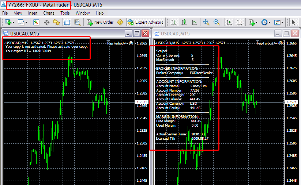This screenshot has width=301, height=185.
Task: Click the 'Casey Lim' account name value
Action: pos(199,86)
